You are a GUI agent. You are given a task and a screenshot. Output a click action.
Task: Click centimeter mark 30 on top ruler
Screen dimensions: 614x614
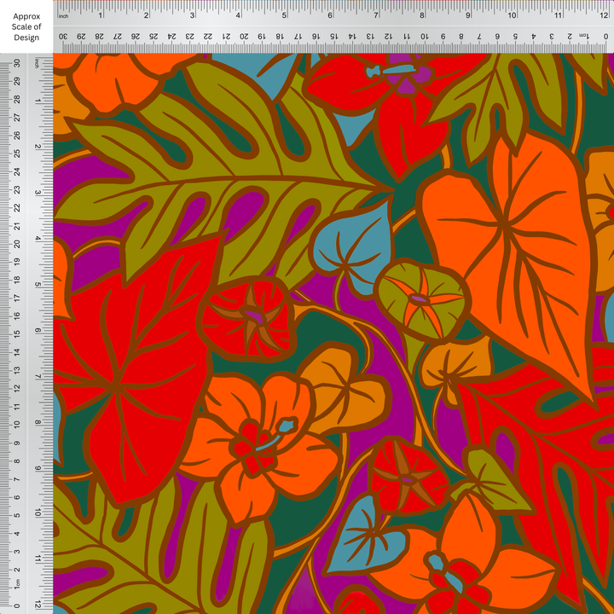pyautogui.click(x=63, y=36)
